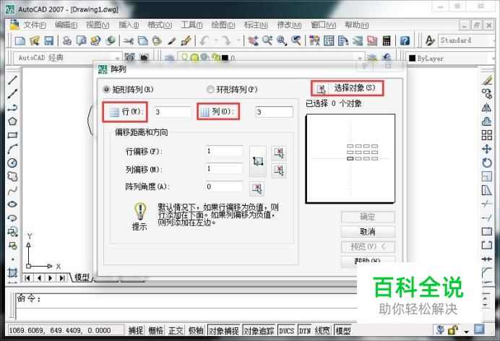Screen dimensions: 500x341
Task: Click the Hatch tool icon
Action: pyautogui.click(x=12, y=273)
